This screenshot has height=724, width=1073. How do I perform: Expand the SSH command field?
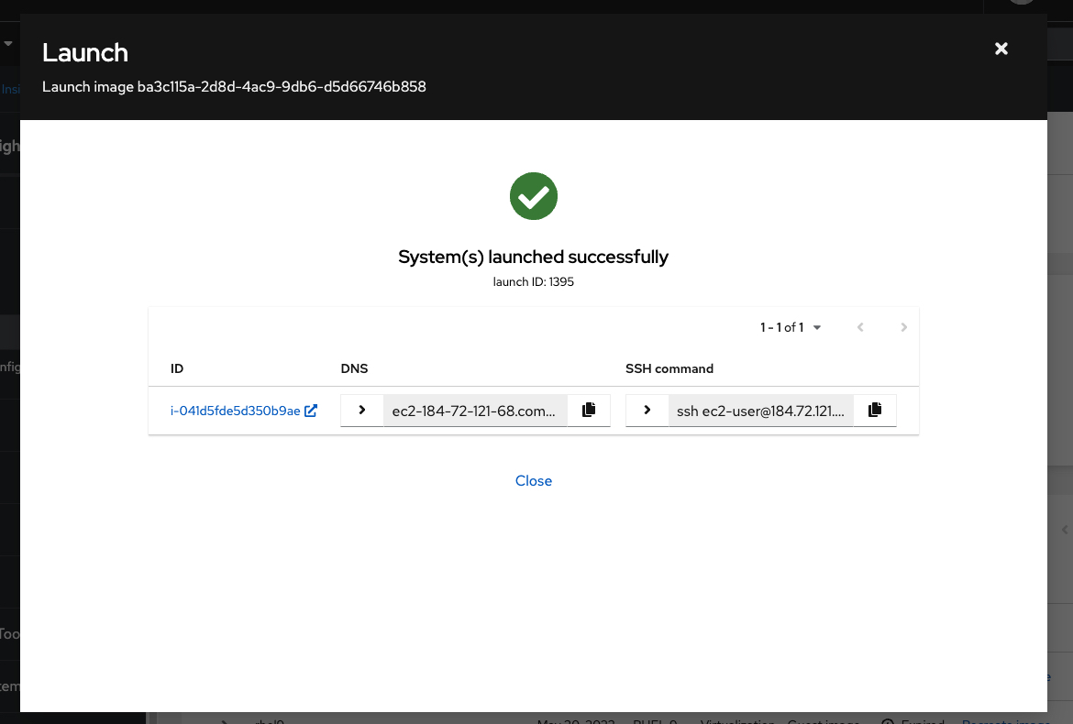click(x=647, y=411)
